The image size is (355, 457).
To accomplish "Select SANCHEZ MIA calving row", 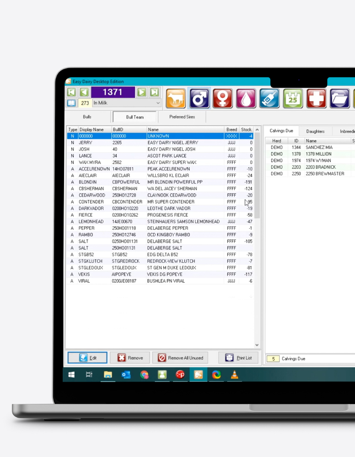I will (310, 148).
